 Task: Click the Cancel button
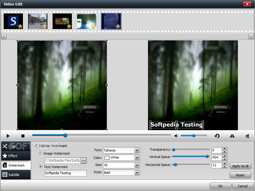click(x=243, y=186)
